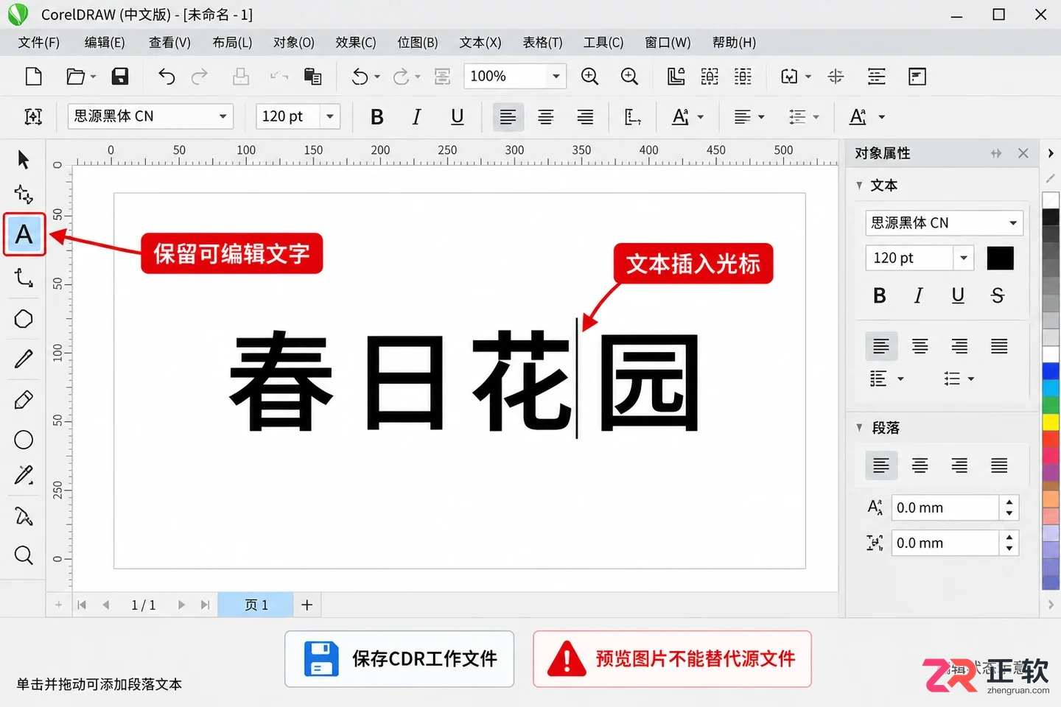This screenshot has height=707, width=1061.
Task: Open the 文件(F) menu
Action: tap(39, 43)
